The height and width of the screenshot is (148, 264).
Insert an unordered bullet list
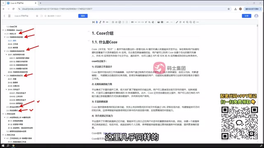click(113, 22)
